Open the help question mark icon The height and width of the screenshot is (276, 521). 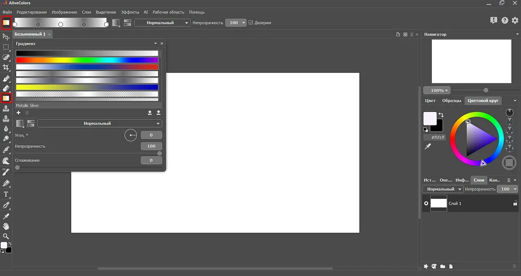pos(505,21)
